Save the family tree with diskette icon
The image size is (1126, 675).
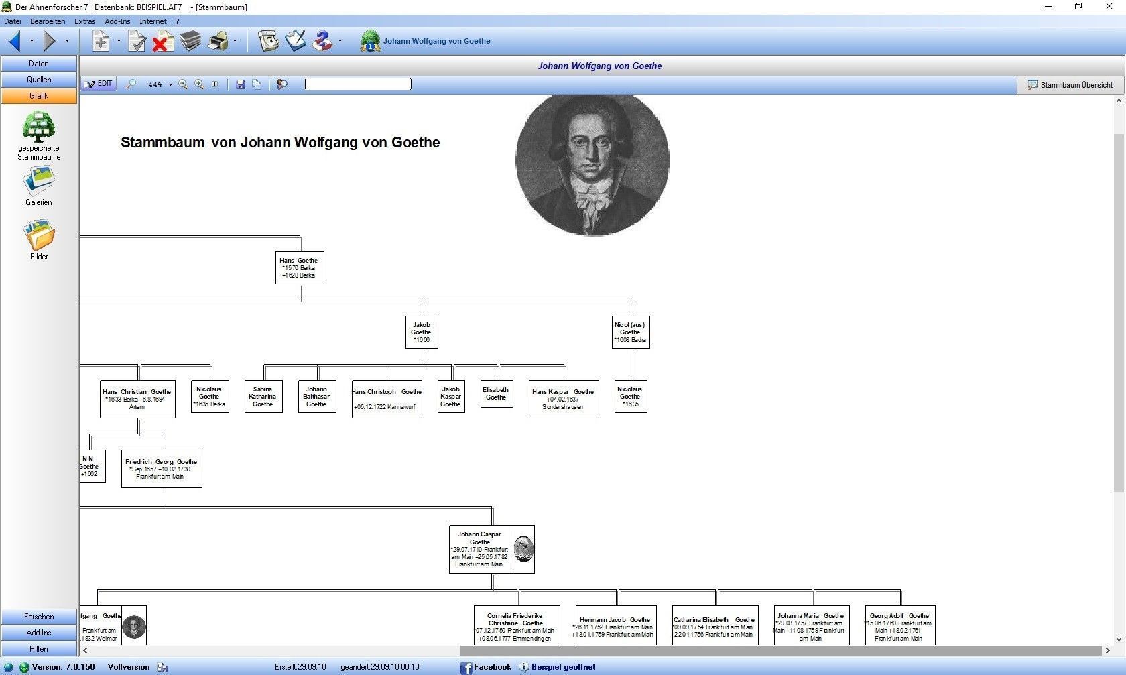coord(241,84)
